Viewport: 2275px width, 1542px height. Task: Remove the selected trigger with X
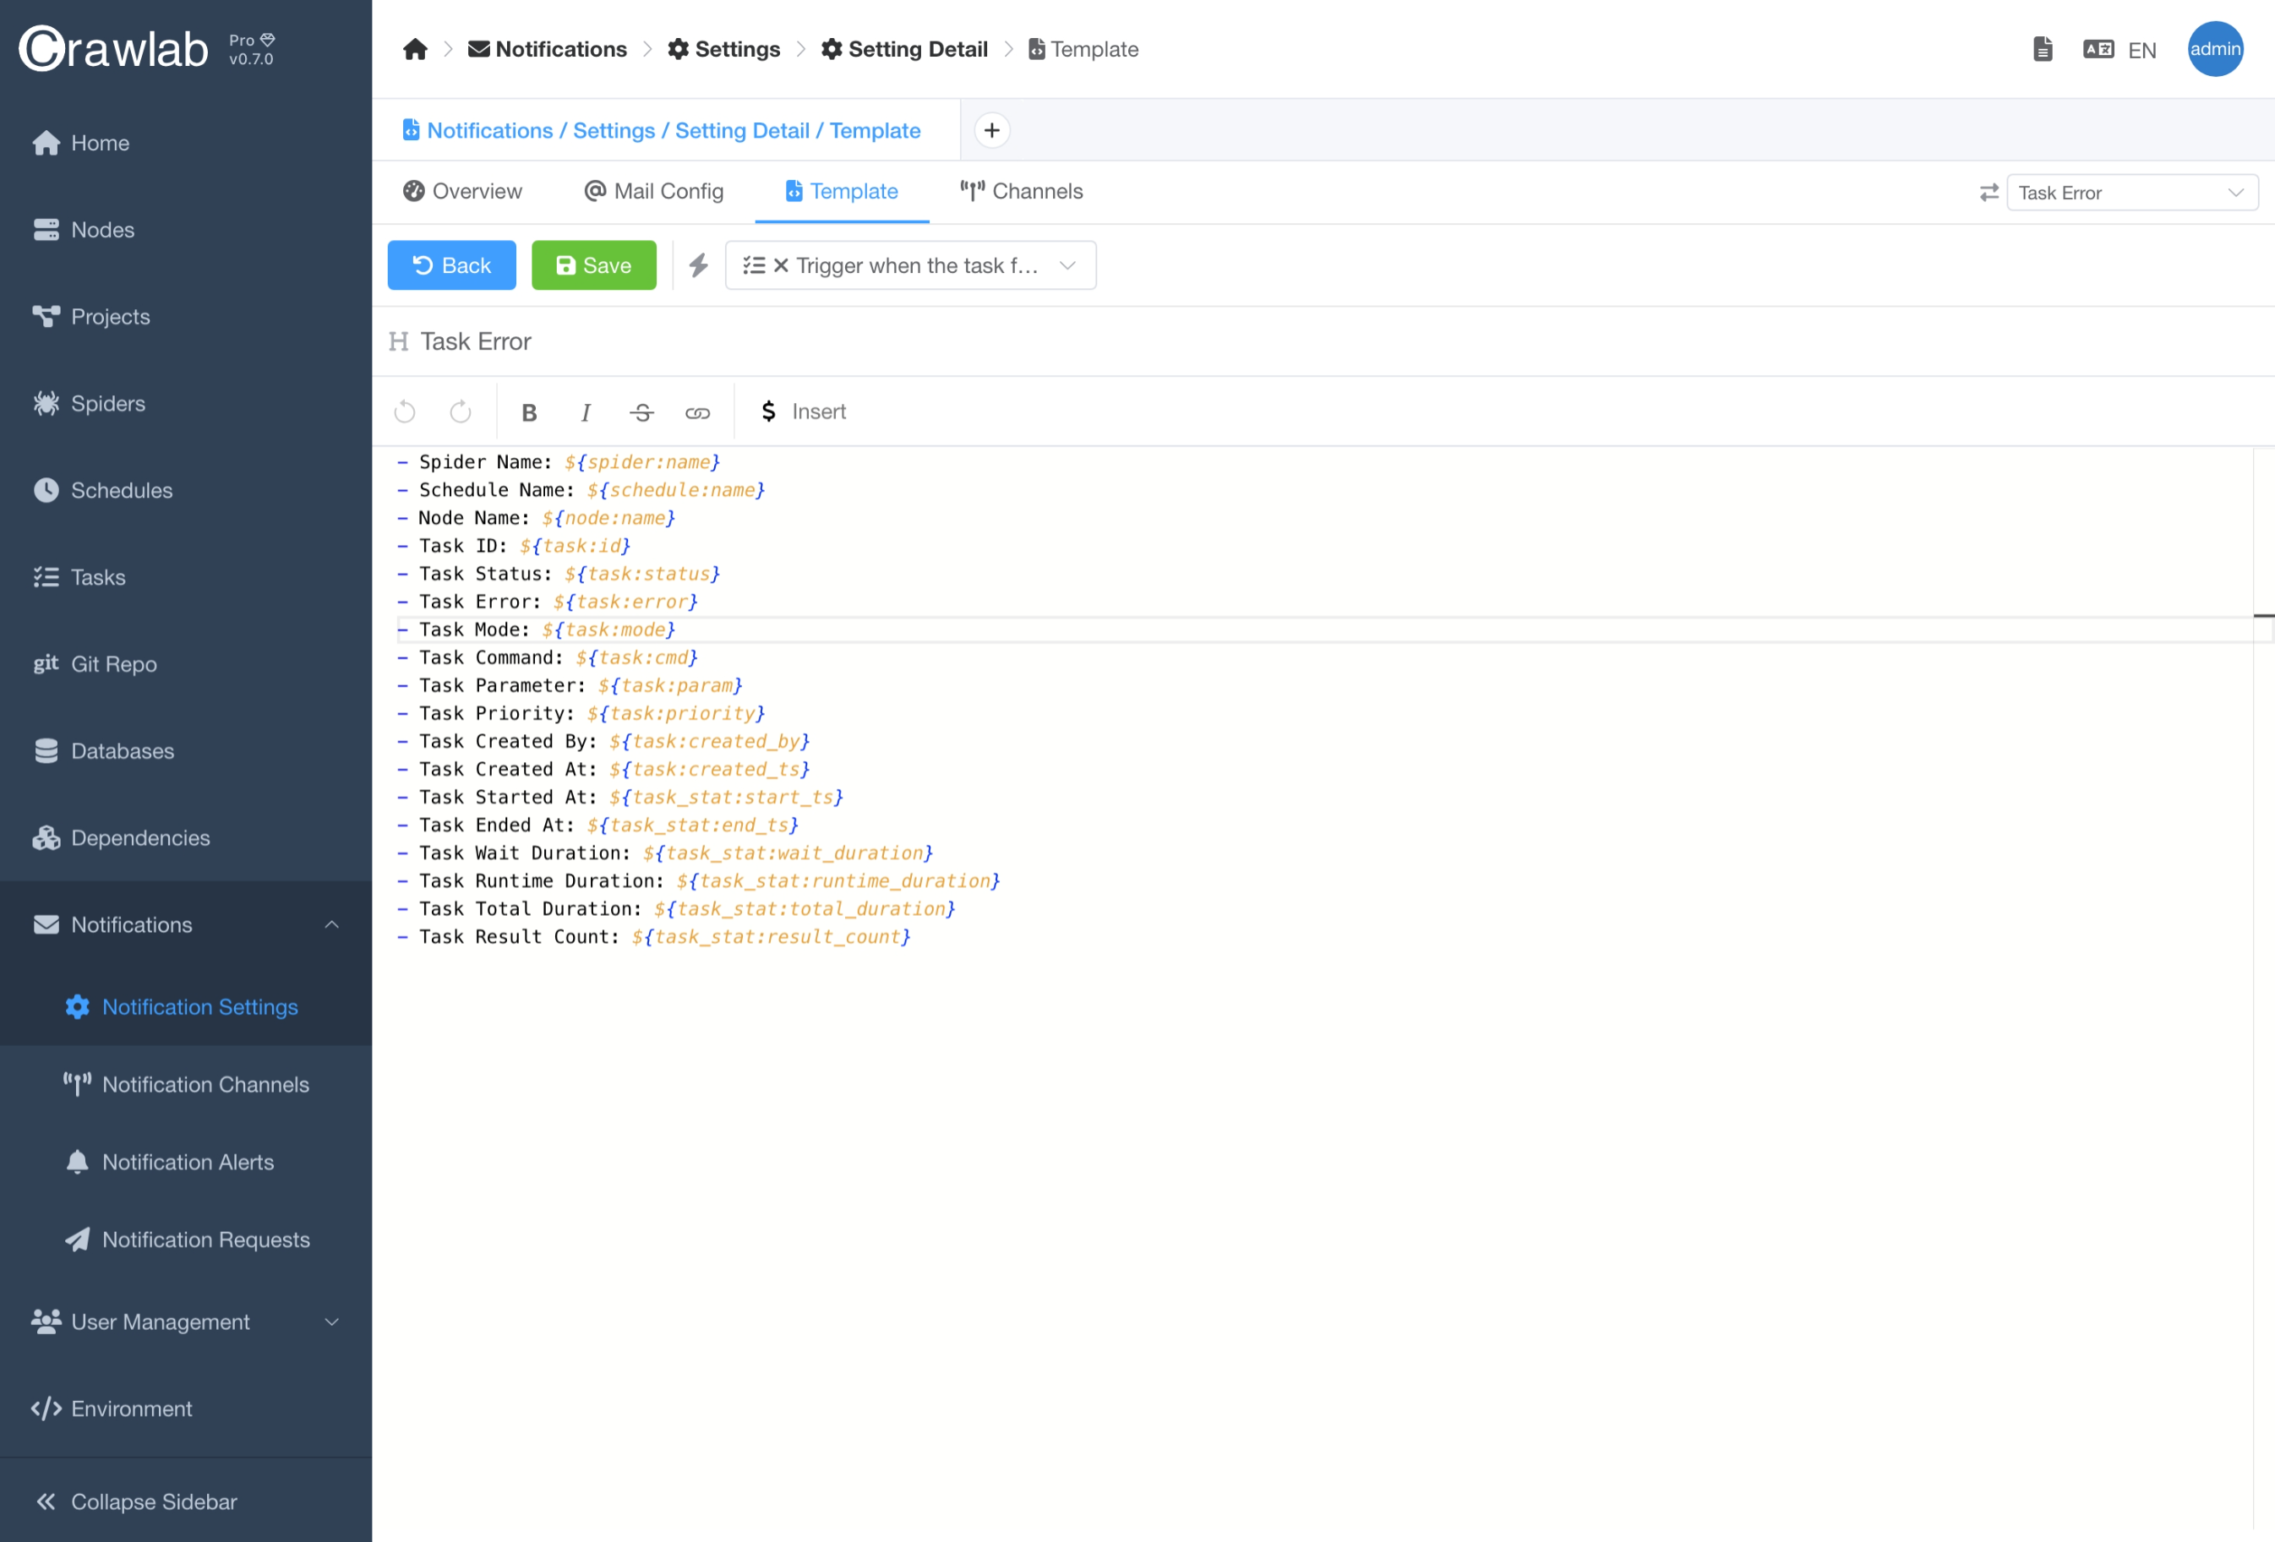(x=781, y=265)
